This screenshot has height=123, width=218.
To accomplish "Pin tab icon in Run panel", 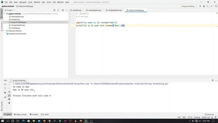I will point(5,97).
